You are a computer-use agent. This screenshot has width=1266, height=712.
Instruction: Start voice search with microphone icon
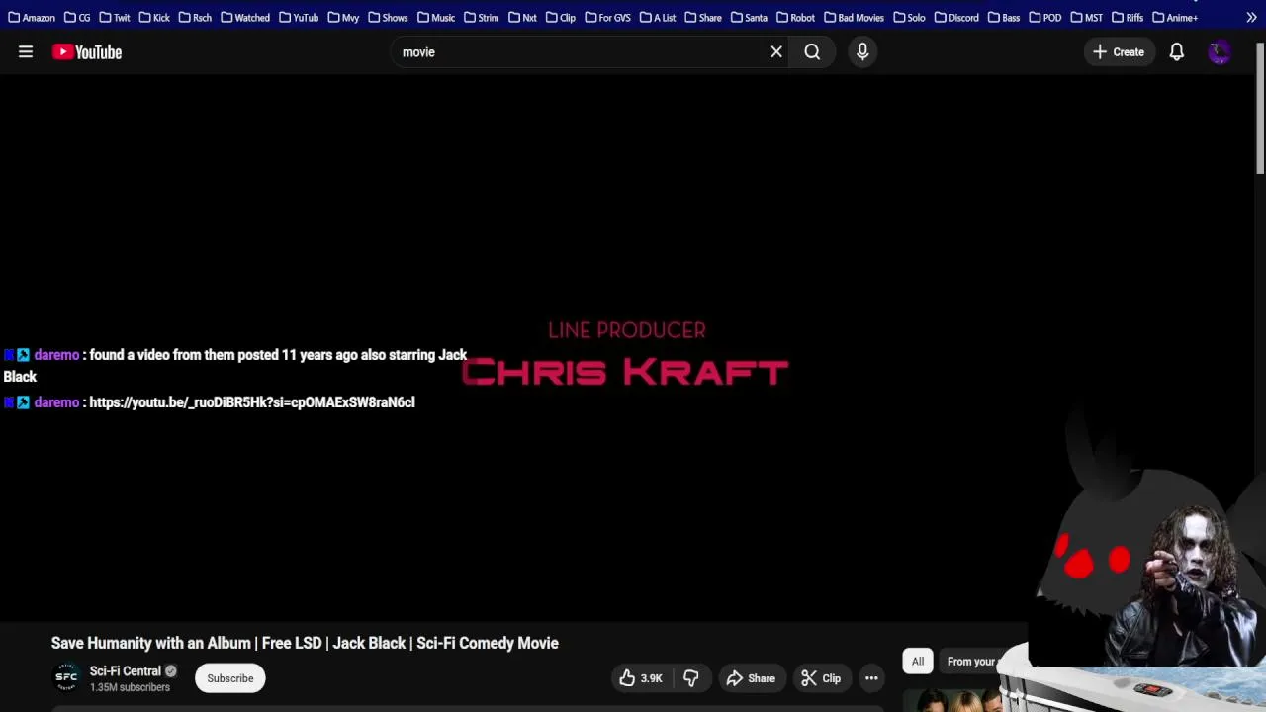click(x=862, y=52)
